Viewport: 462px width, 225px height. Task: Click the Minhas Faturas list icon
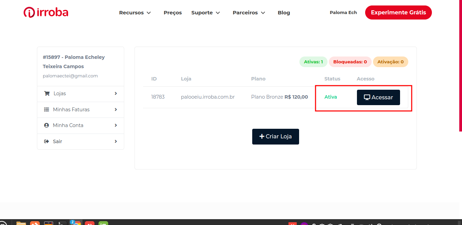[47, 110]
